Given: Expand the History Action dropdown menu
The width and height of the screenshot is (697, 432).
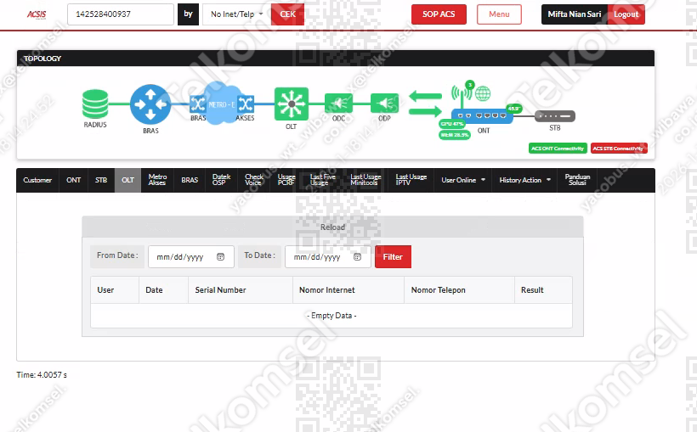Looking at the screenshot, I should point(524,180).
